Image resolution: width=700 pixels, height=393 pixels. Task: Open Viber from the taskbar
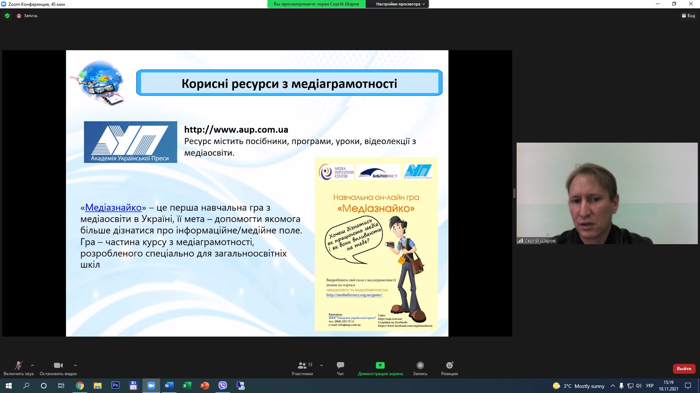222,386
